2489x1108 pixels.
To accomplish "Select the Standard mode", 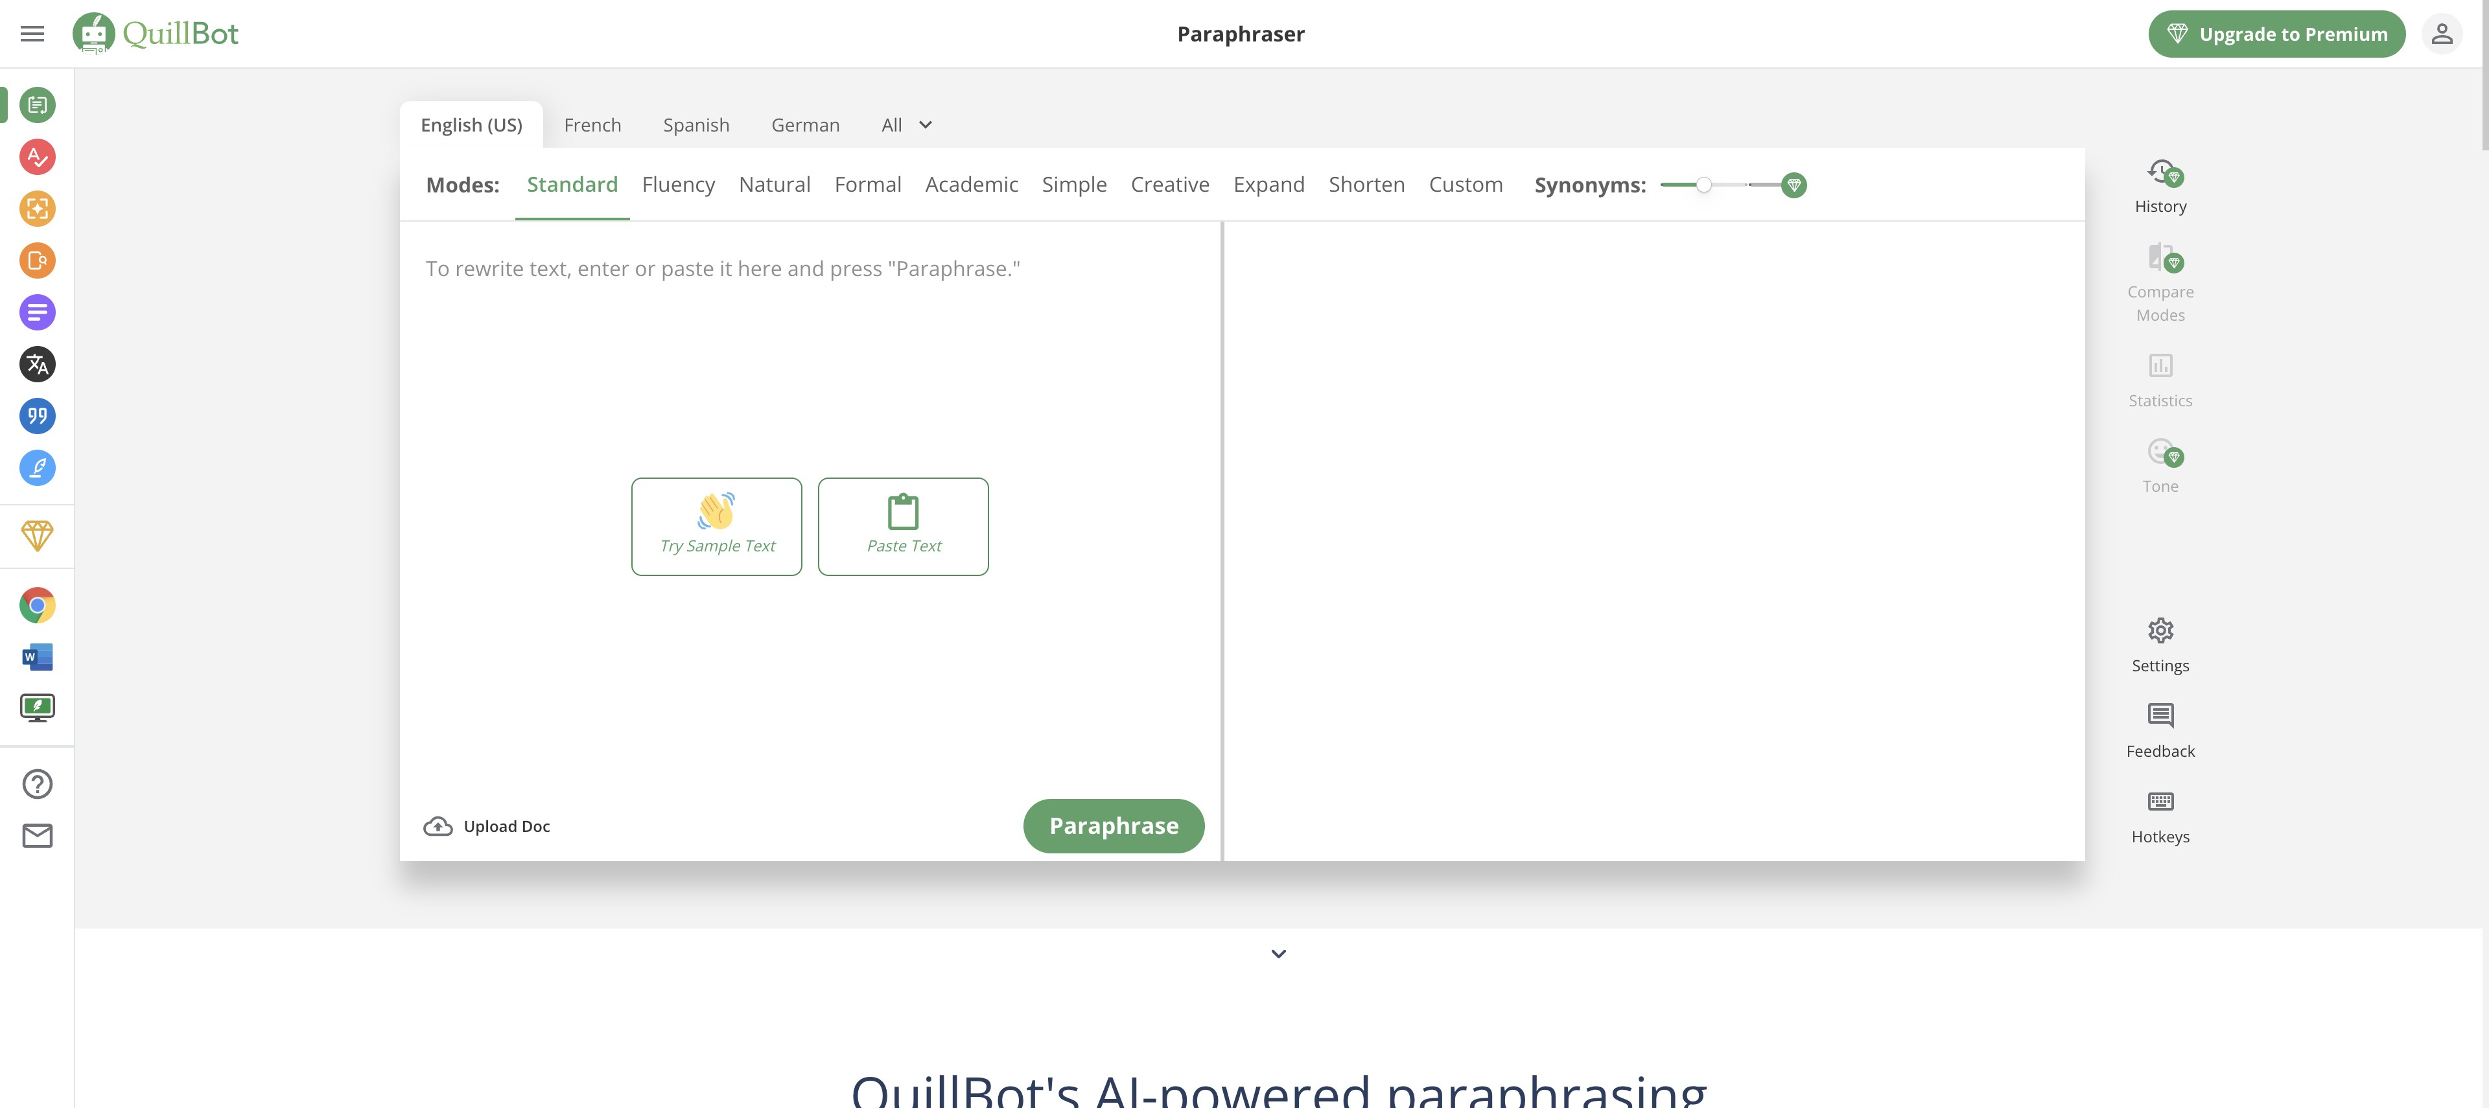I will coord(572,185).
